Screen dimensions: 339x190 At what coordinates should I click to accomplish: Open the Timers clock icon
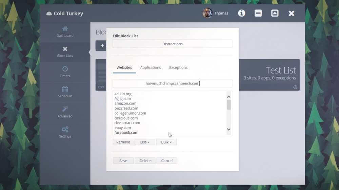65,69
